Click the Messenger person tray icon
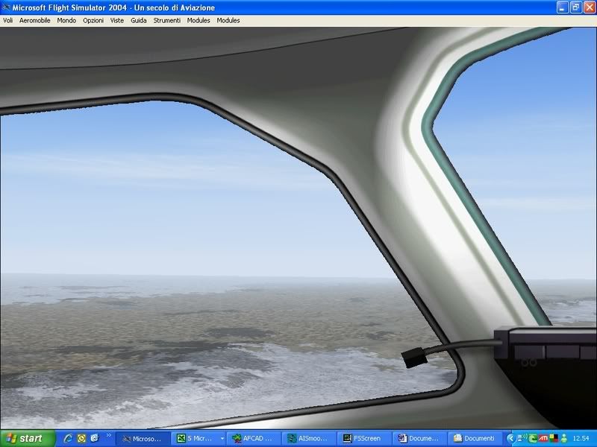 (x=564, y=438)
